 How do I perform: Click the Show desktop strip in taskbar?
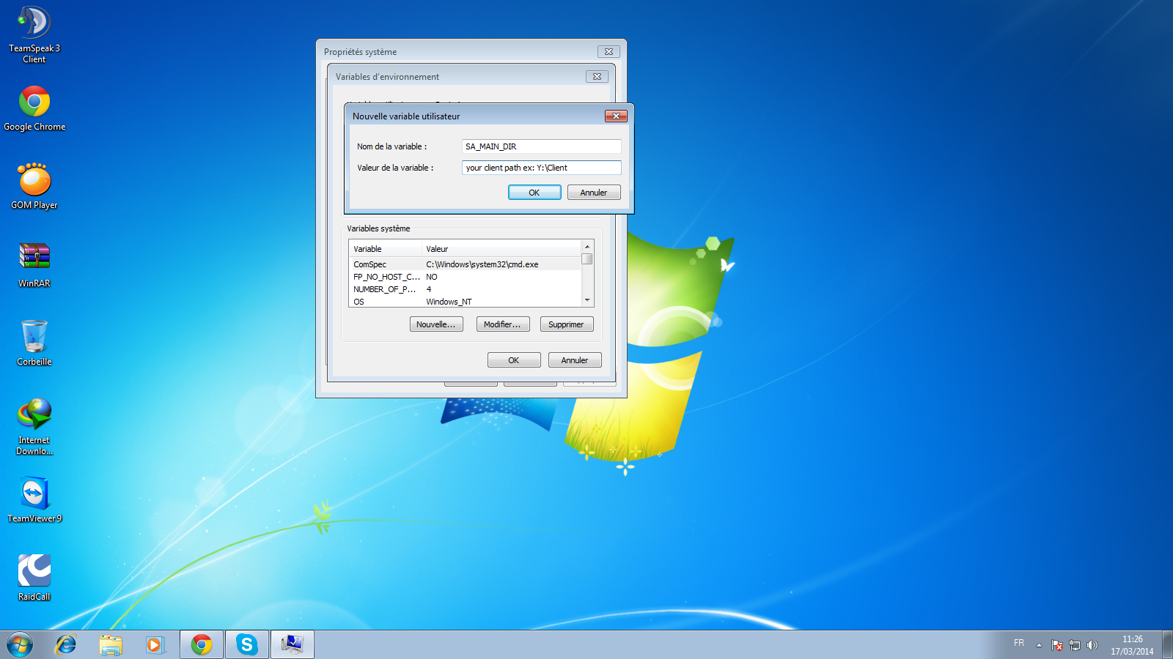click(x=1167, y=645)
